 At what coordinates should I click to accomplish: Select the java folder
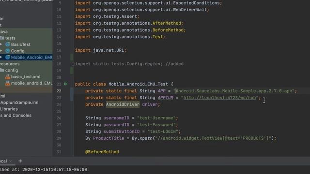tap(4, 31)
